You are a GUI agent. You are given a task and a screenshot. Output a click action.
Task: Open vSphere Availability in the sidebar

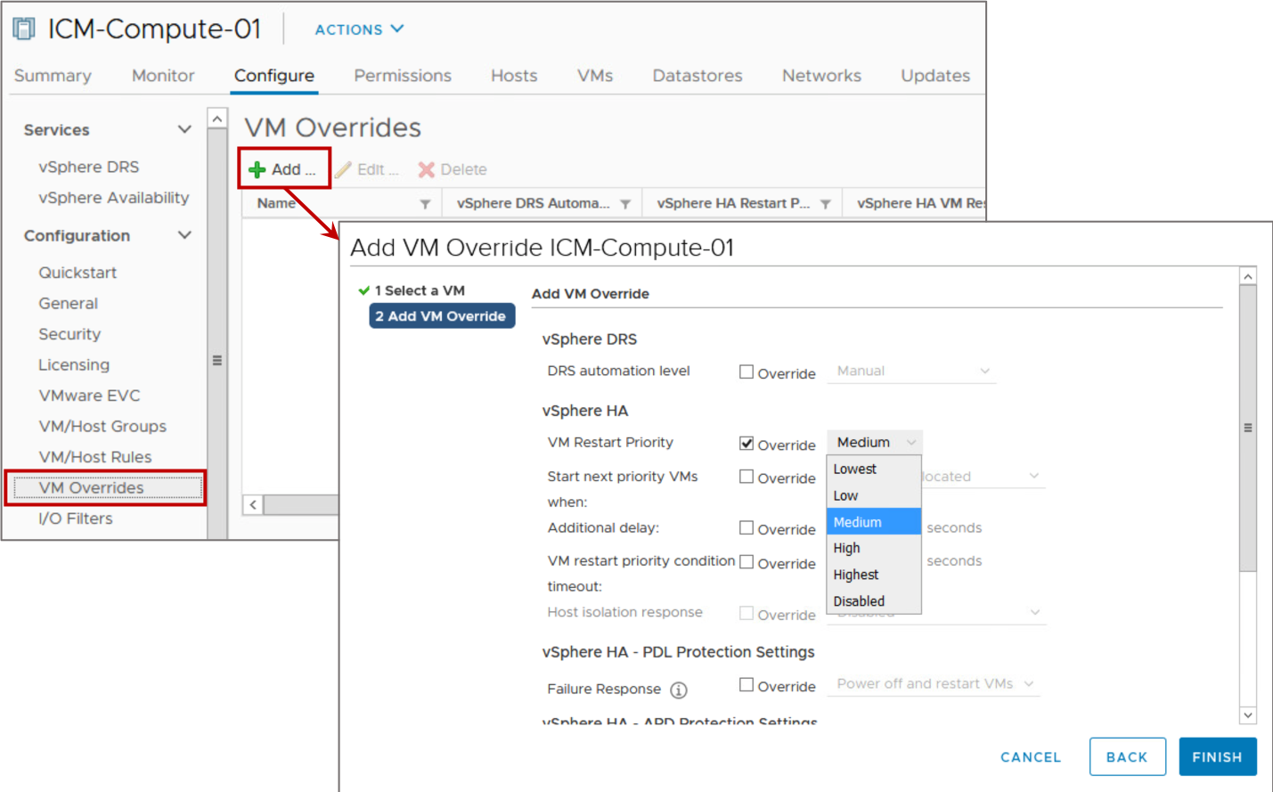point(114,198)
